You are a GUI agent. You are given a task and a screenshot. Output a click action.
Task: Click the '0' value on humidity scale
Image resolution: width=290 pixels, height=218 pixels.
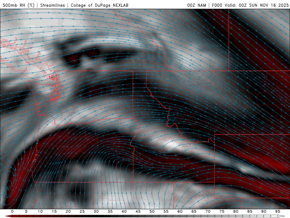coord(12,211)
